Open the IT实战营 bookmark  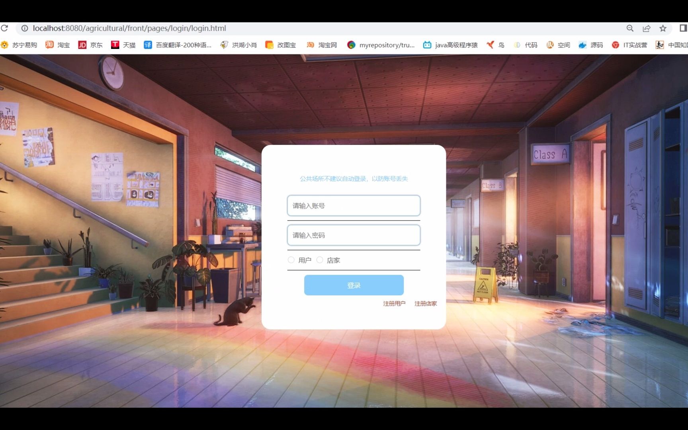pos(630,45)
